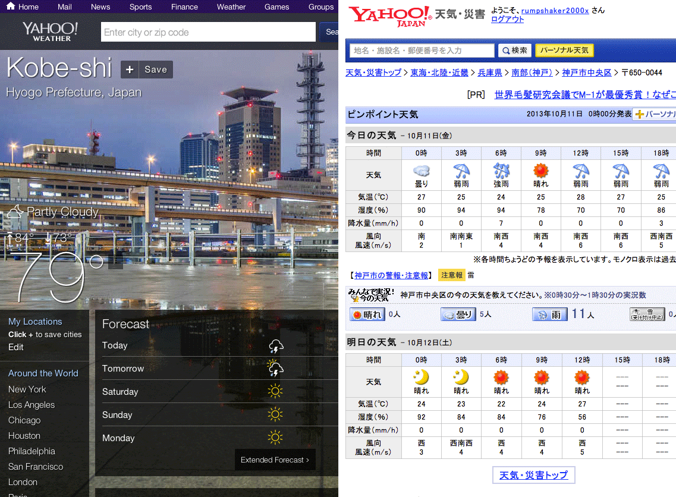Focus the 'Enter city or zip code' field
This screenshot has height=497, width=676.
click(x=208, y=32)
